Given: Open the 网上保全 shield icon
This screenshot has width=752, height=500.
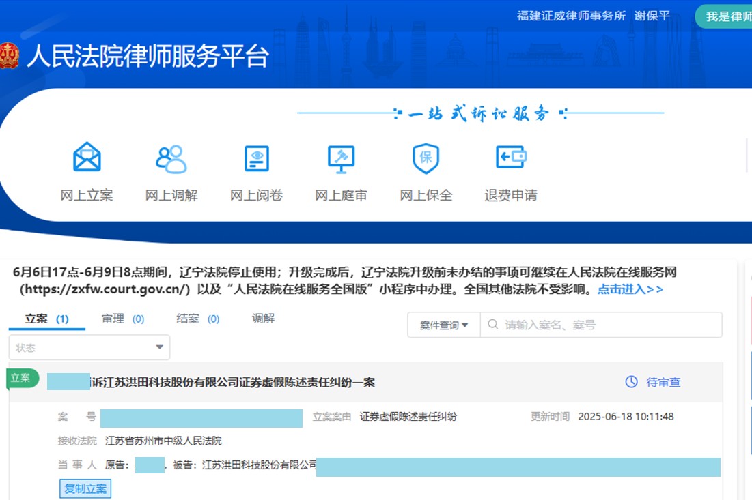Looking at the screenshot, I should pos(426,158).
